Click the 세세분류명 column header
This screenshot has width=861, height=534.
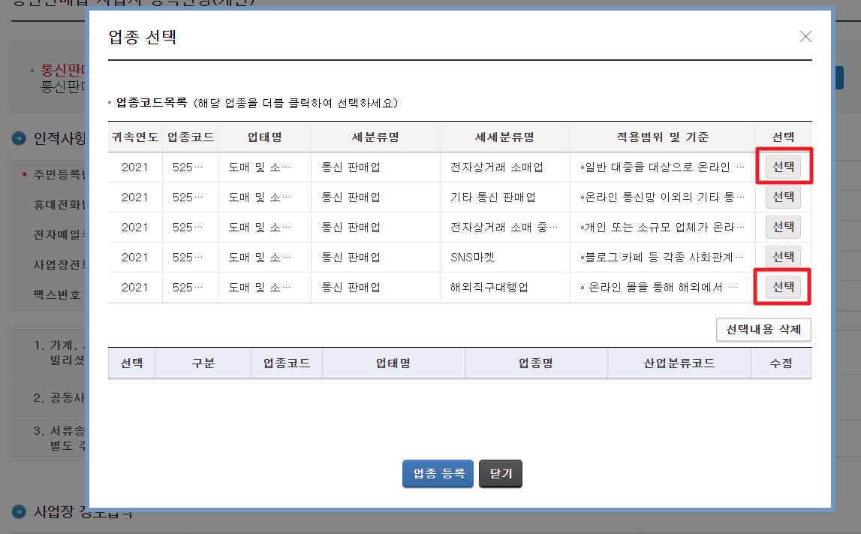click(x=505, y=137)
